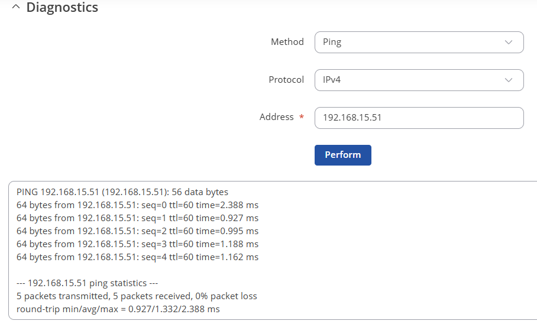Select the seq=0 ping reply line
Image resolution: width=537 pixels, height=324 pixels.
(137, 205)
